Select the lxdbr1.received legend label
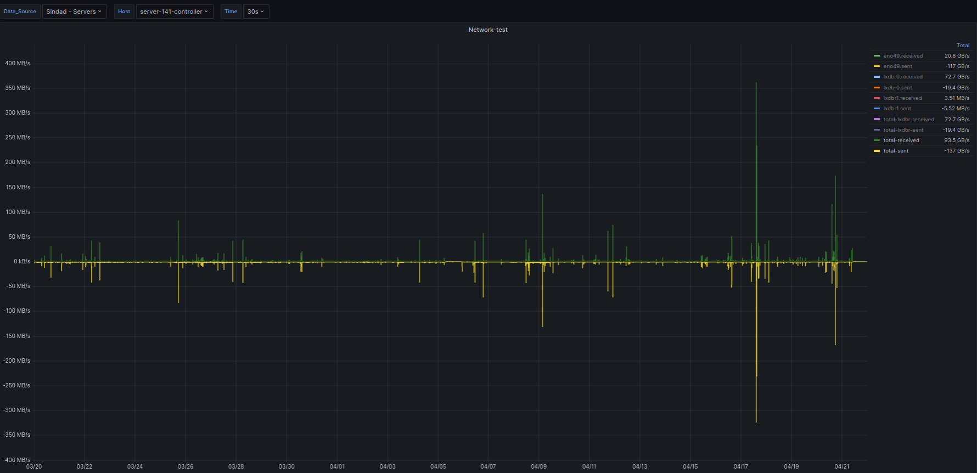This screenshot has height=473, width=977. pos(902,98)
